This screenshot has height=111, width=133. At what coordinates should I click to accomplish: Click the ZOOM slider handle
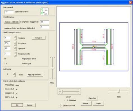point(62,91)
